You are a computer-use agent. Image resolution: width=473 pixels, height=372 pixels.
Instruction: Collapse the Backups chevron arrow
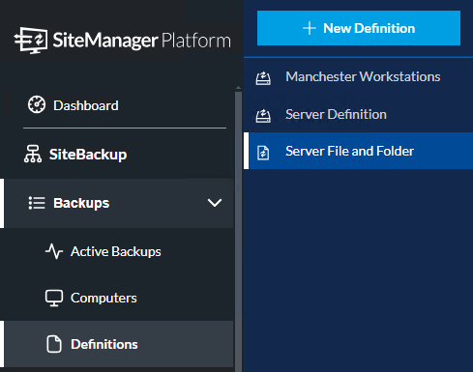(x=215, y=203)
